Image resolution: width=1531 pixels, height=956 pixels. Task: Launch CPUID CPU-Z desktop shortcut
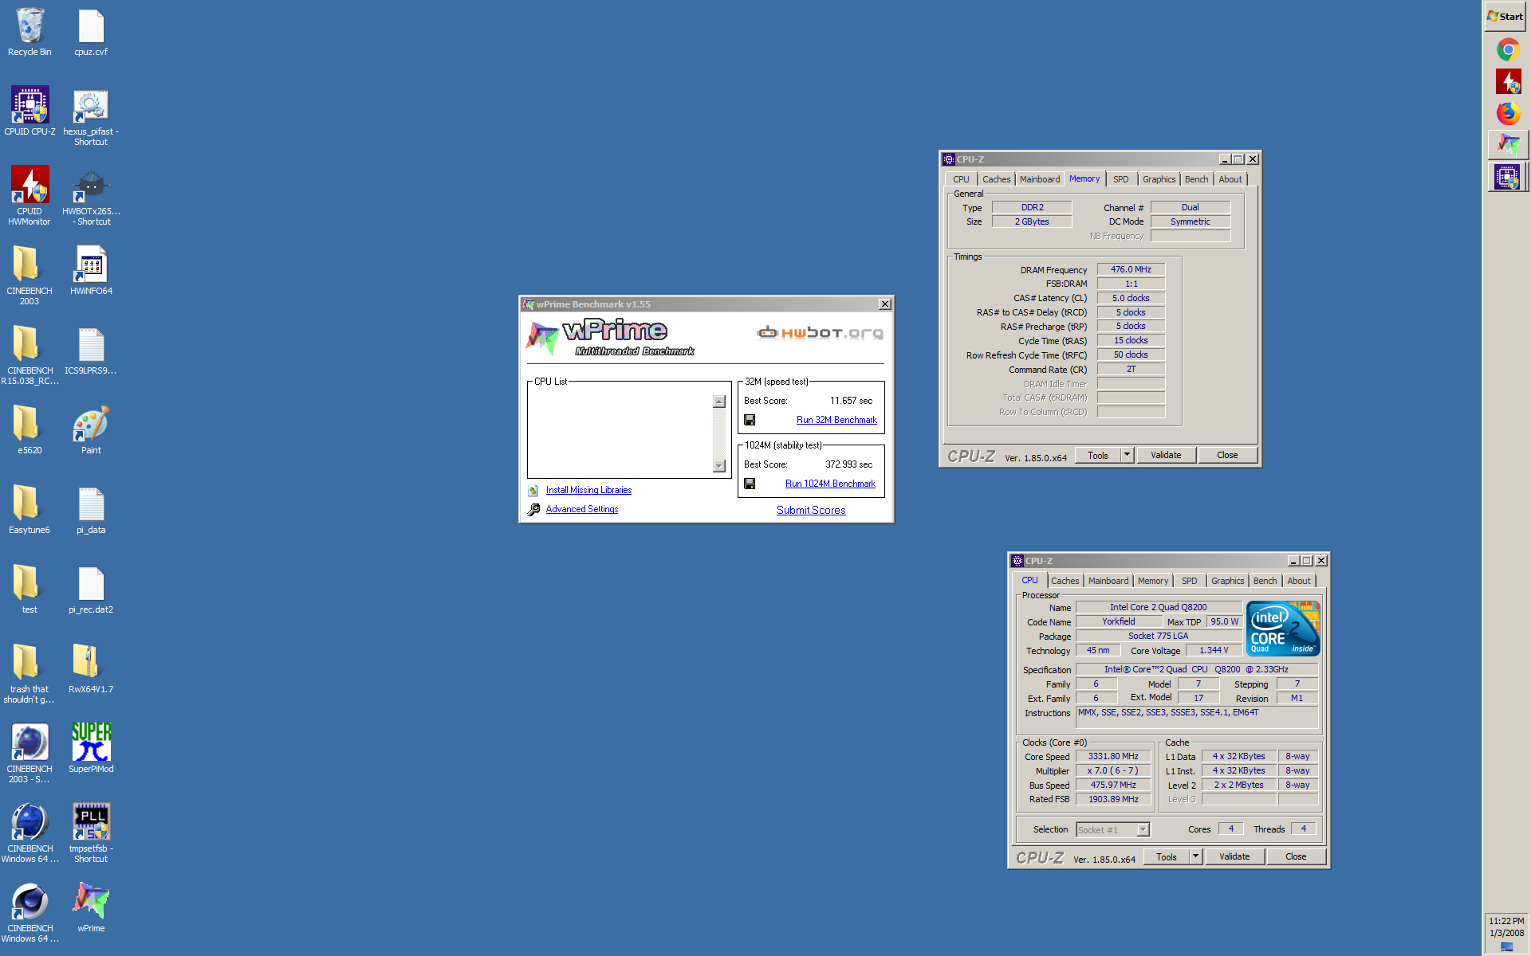pyautogui.click(x=30, y=112)
